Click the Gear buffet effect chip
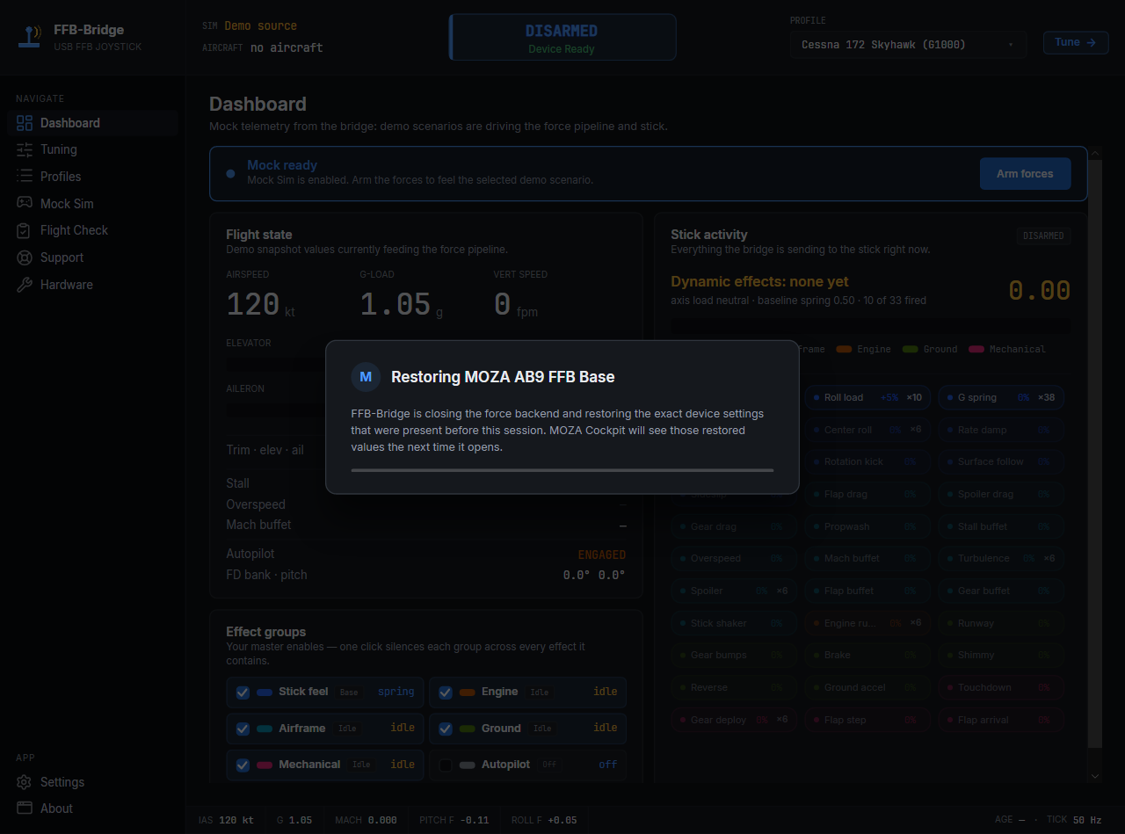Screen dimensions: 1125x834 point(1001,591)
